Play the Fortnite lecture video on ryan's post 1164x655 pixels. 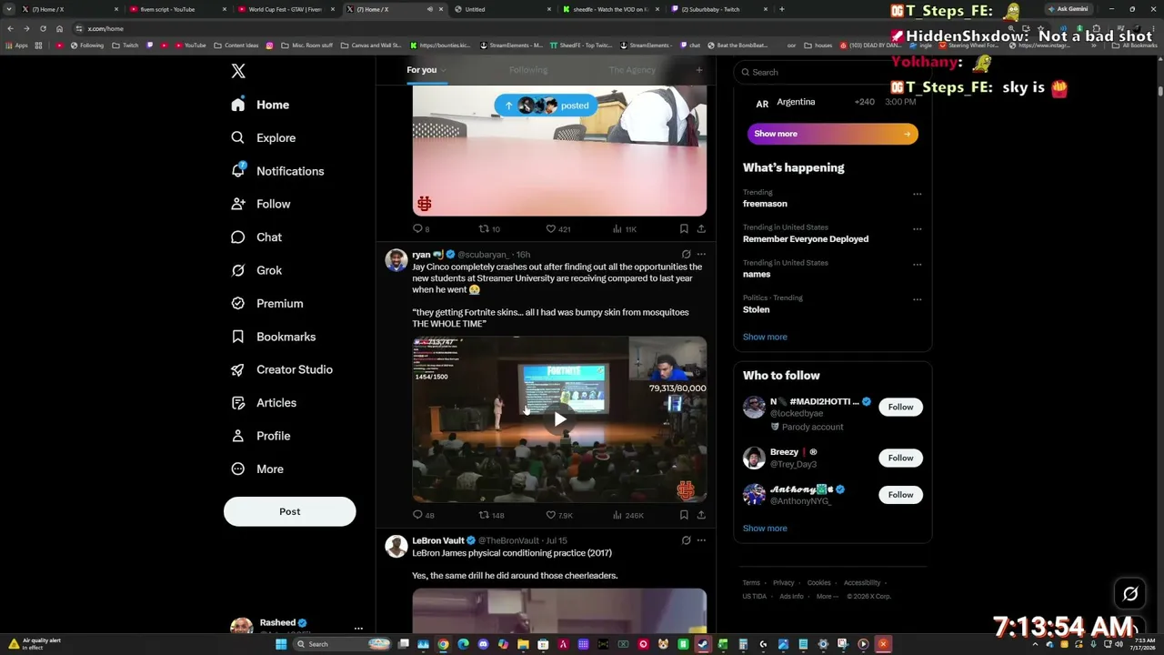tap(559, 419)
